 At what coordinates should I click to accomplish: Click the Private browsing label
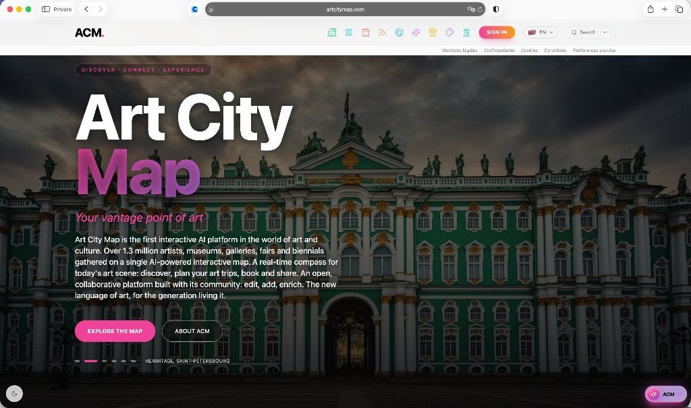pos(62,9)
